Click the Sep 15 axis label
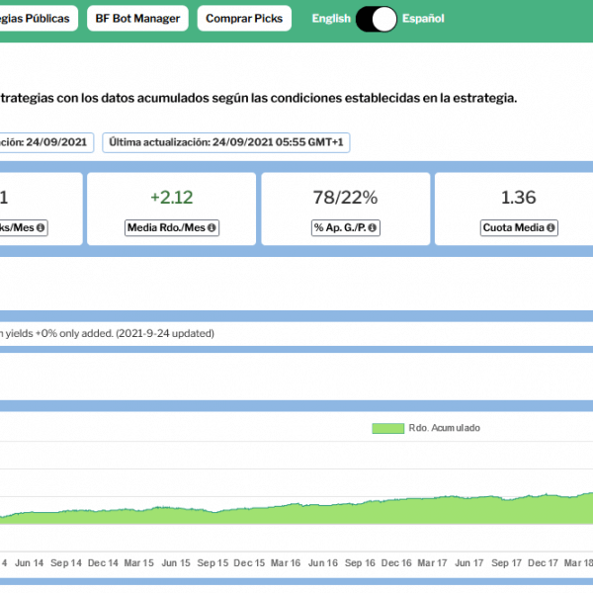593x593 pixels. pyautogui.click(x=212, y=563)
